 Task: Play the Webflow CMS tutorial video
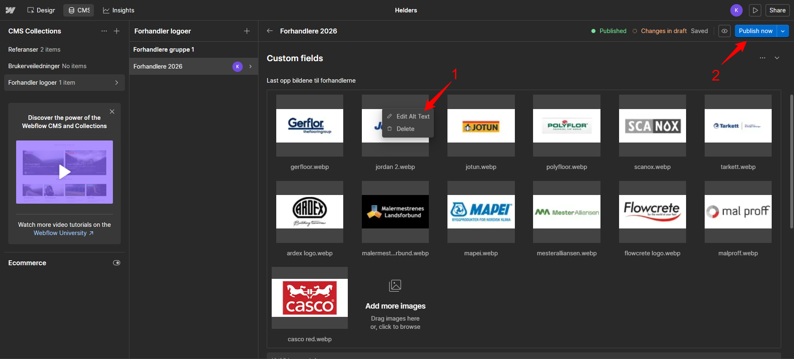pyautogui.click(x=65, y=172)
